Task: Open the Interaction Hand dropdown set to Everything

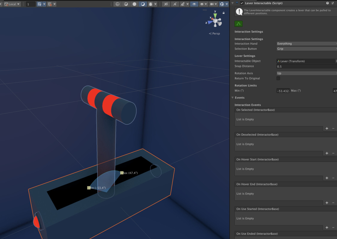Action: (x=306, y=43)
